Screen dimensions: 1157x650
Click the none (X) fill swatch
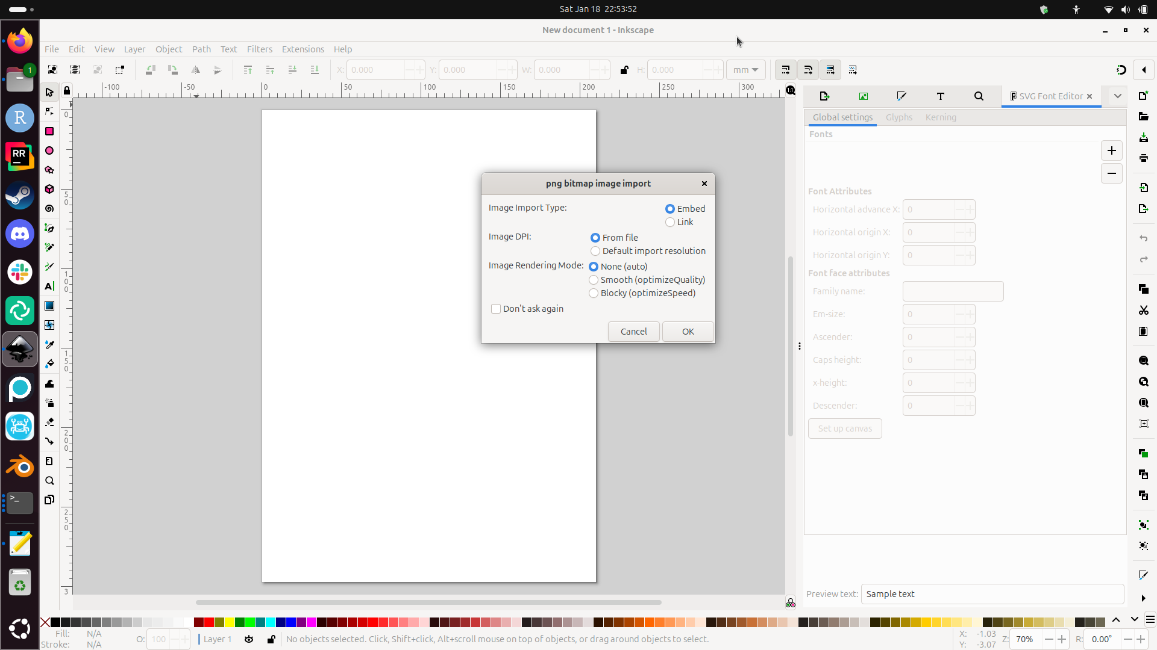pyautogui.click(x=45, y=622)
